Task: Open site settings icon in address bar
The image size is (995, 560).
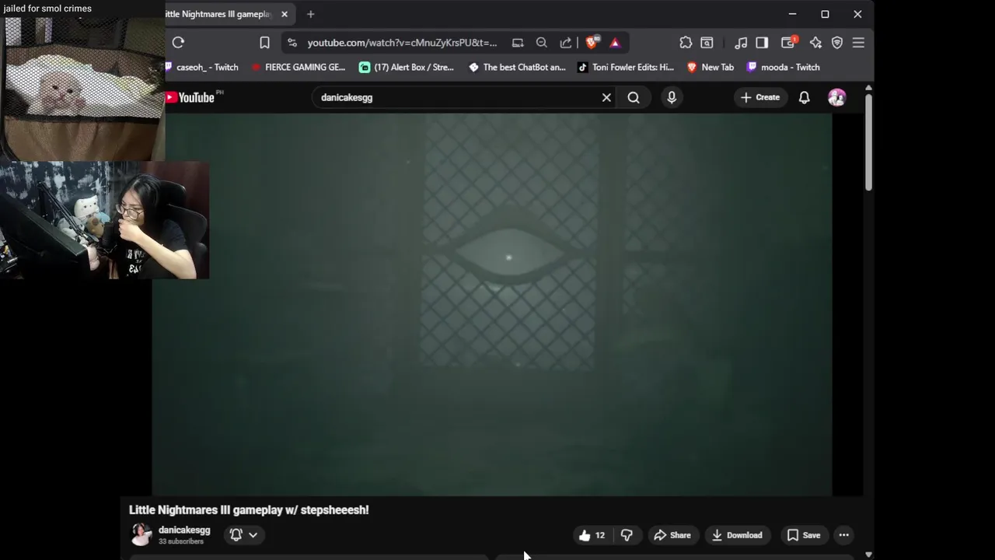Action: (292, 43)
